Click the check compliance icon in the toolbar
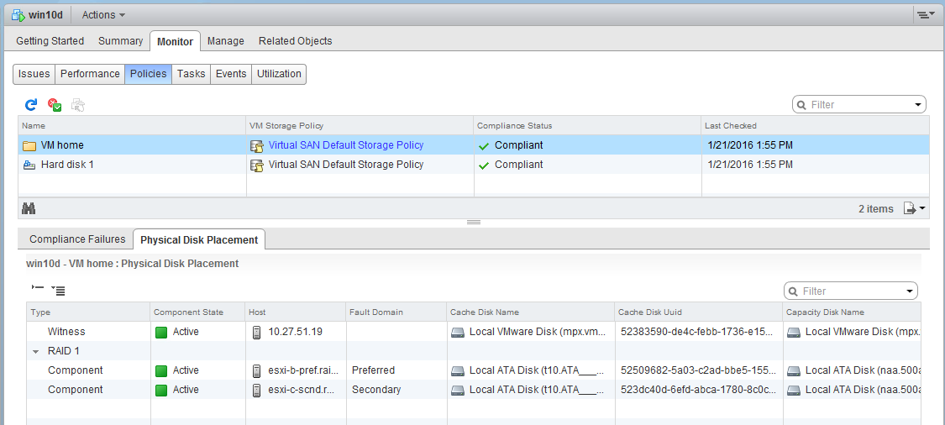 pos(55,105)
